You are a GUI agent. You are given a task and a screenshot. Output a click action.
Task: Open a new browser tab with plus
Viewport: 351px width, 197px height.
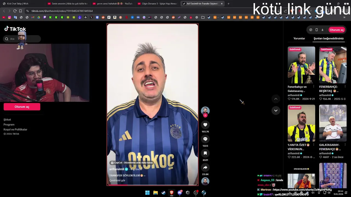[228, 4]
